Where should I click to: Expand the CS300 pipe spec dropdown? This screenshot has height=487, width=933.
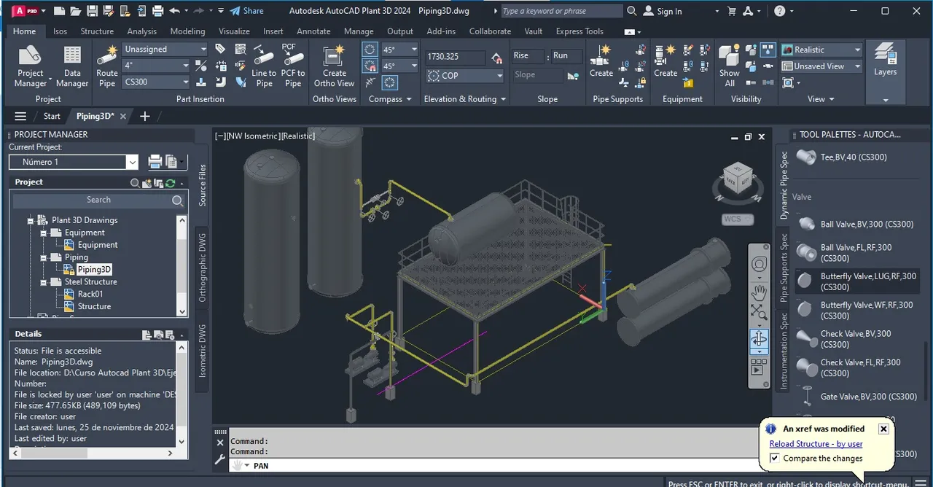click(157, 82)
